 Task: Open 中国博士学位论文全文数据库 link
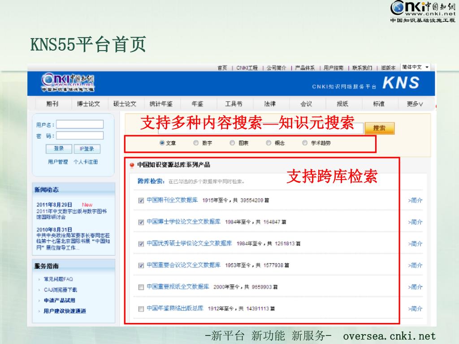pyautogui.click(x=183, y=222)
